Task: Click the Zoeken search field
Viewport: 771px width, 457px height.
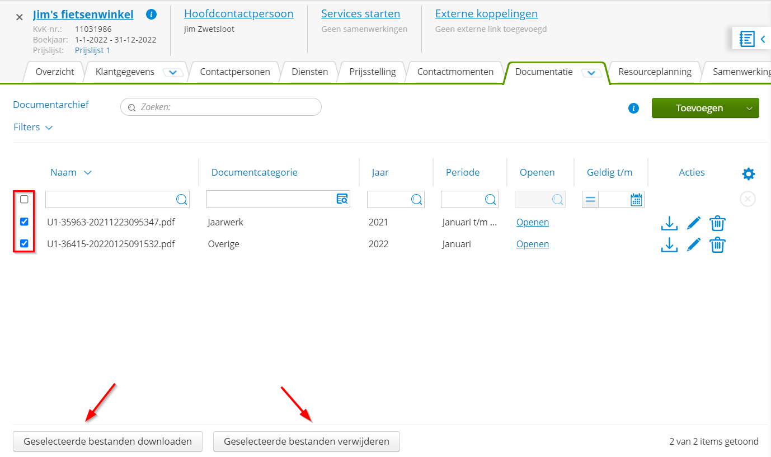Action: tap(220, 107)
